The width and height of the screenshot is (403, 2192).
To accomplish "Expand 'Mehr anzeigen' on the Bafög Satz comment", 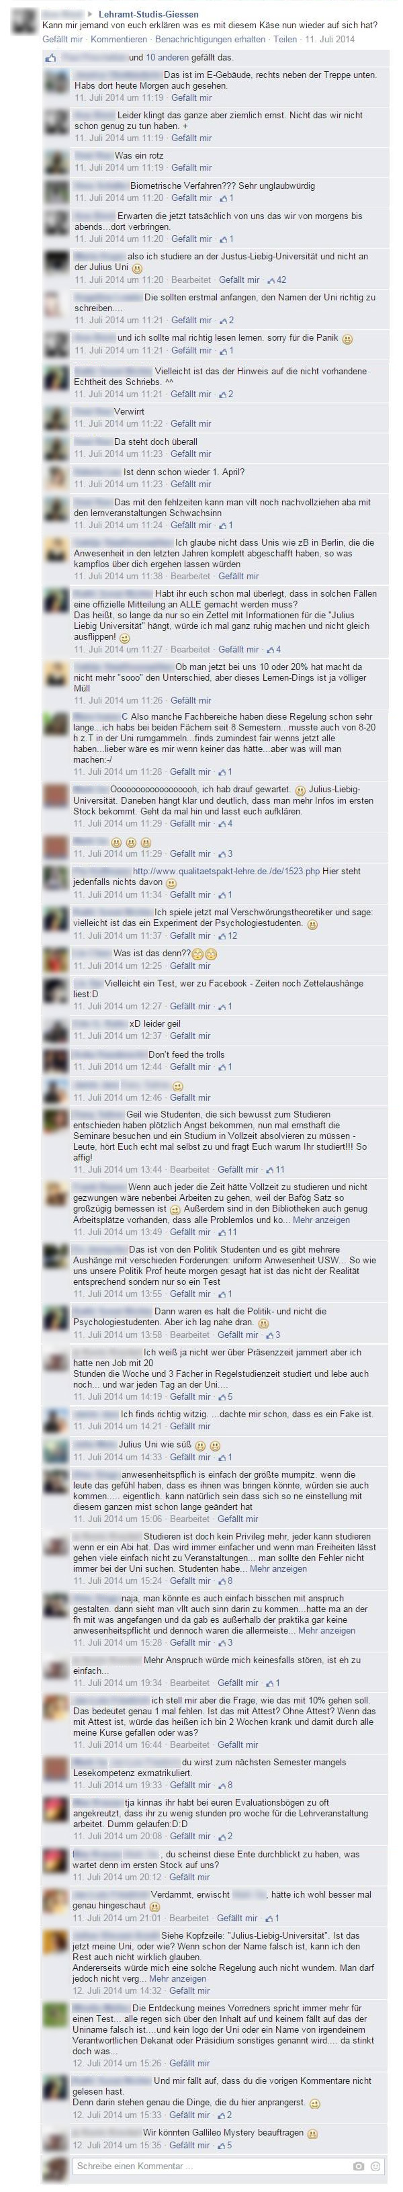I will (x=321, y=1220).
